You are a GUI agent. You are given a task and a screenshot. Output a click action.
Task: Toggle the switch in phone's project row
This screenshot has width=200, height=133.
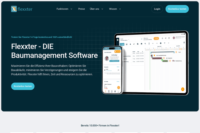pyautogui.click(x=118, y=70)
